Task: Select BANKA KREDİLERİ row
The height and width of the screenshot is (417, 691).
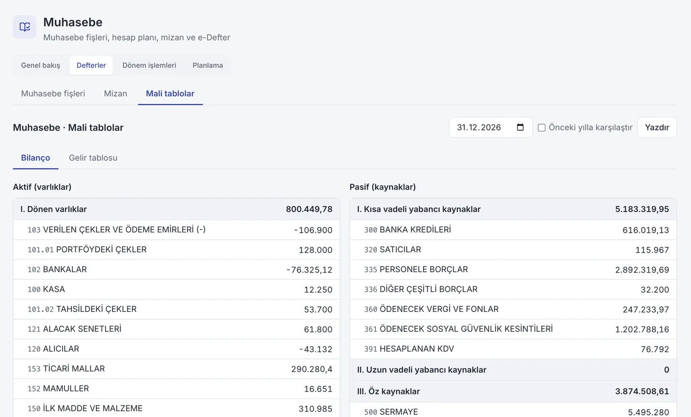Action: point(513,230)
